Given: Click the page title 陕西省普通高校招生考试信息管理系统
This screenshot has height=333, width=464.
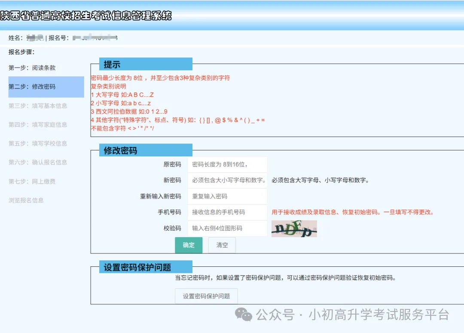Looking at the screenshot, I should [86, 16].
